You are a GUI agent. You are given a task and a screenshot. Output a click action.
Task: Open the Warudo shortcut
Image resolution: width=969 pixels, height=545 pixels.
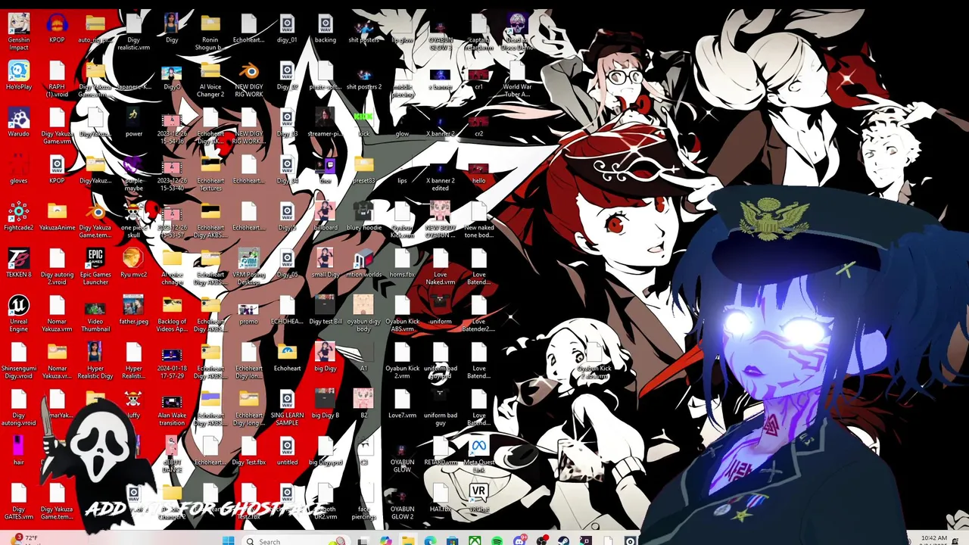19,123
